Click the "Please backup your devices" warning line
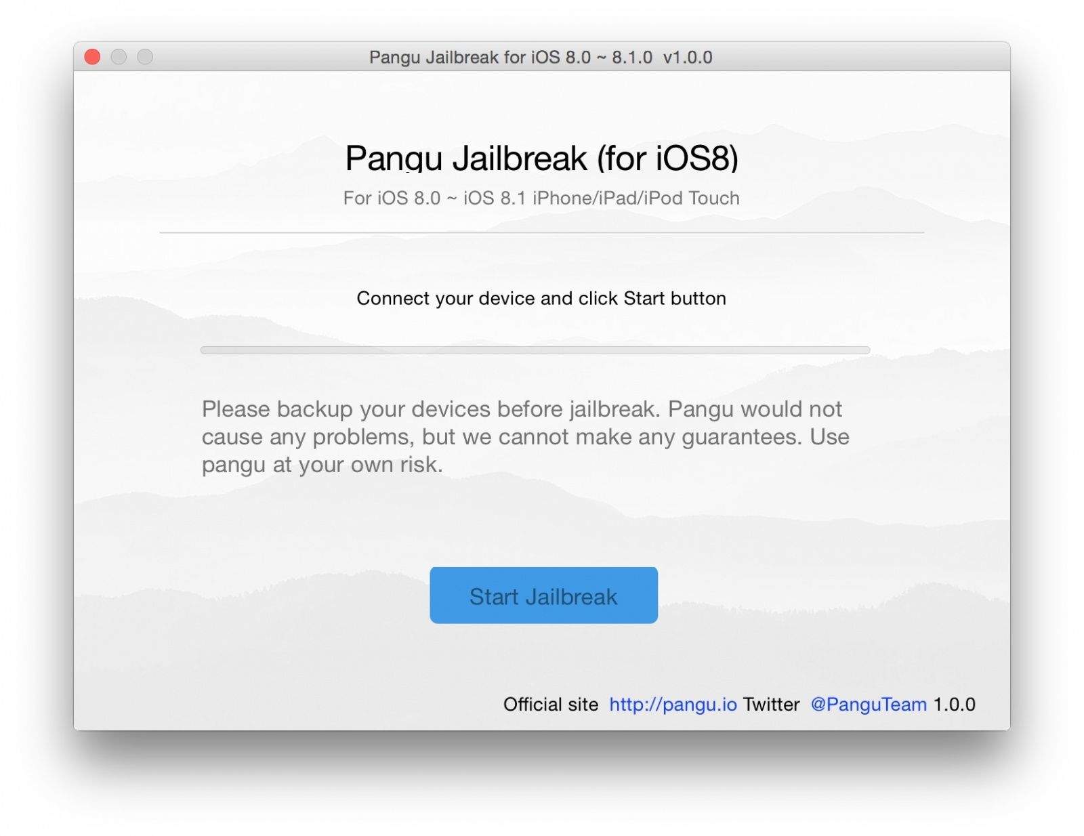1084x836 pixels. point(522,409)
